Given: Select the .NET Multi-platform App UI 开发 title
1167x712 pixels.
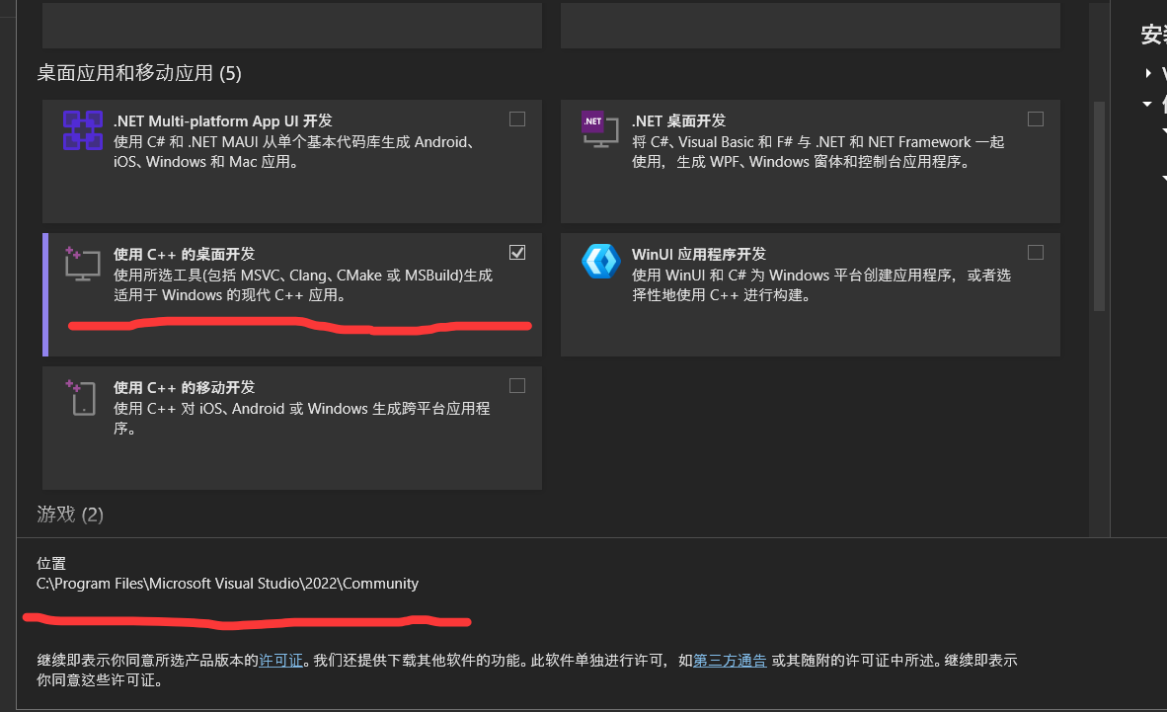Looking at the screenshot, I should [223, 120].
